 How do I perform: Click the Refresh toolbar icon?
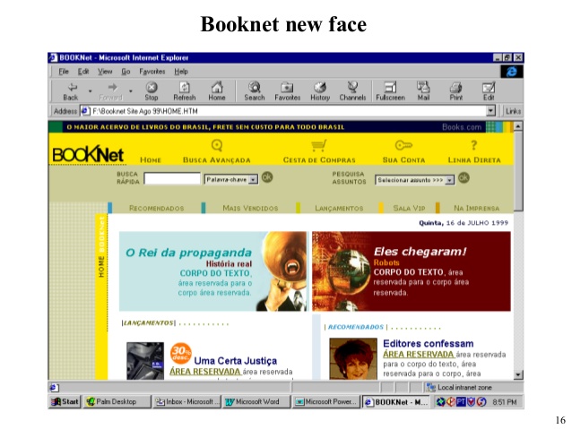click(185, 87)
